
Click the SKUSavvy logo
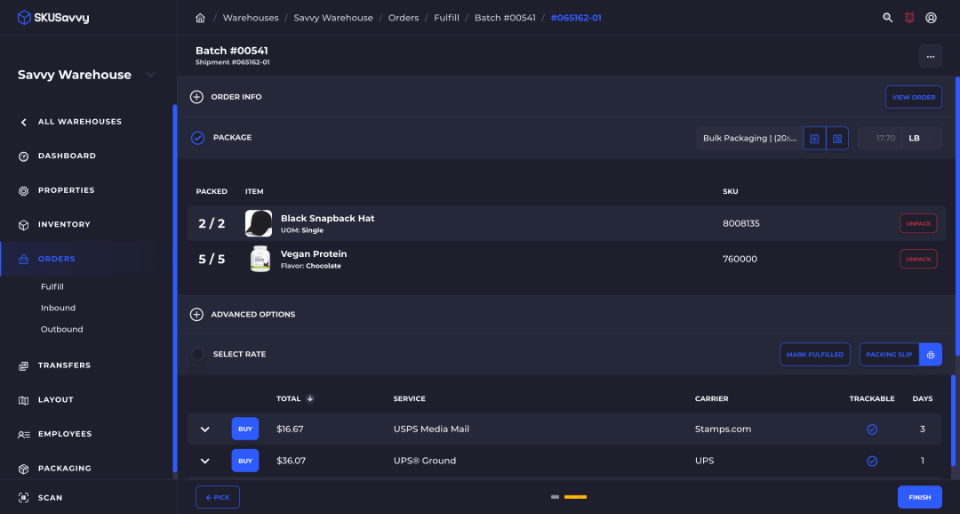tap(53, 18)
